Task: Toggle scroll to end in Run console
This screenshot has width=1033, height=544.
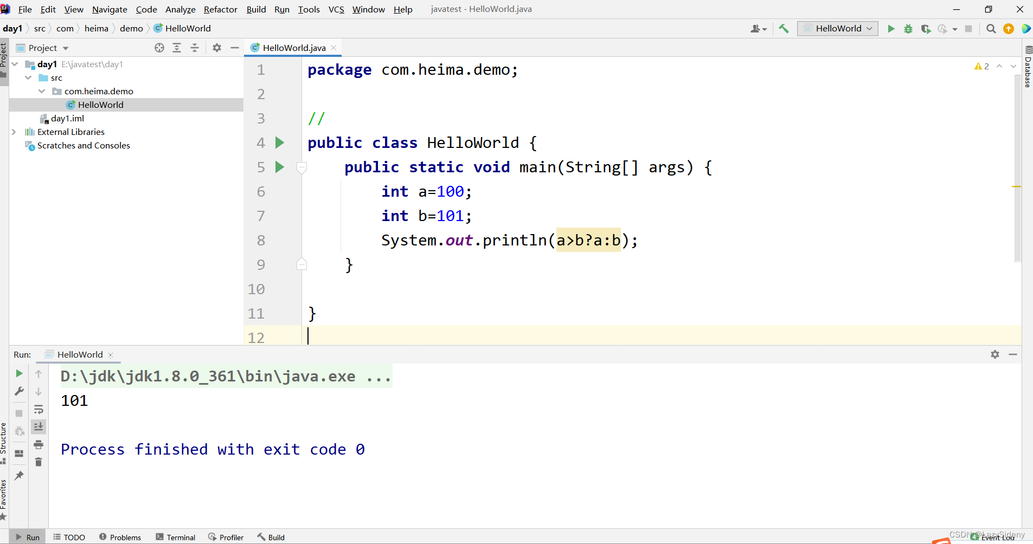Action: pyautogui.click(x=39, y=427)
